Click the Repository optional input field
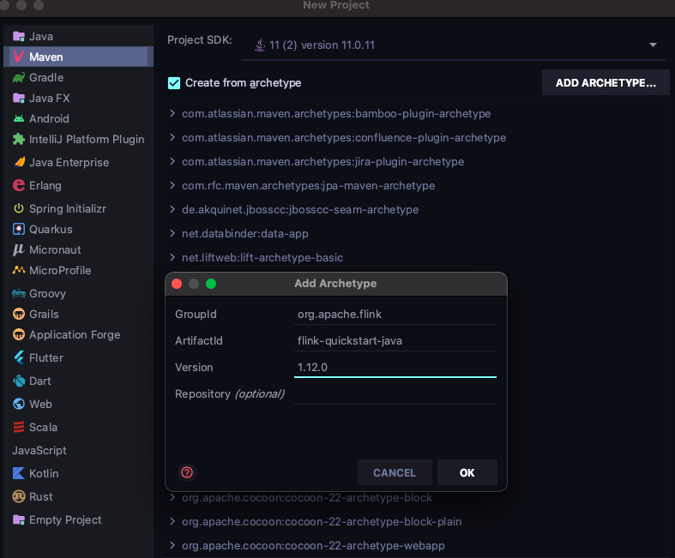 pos(395,394)
